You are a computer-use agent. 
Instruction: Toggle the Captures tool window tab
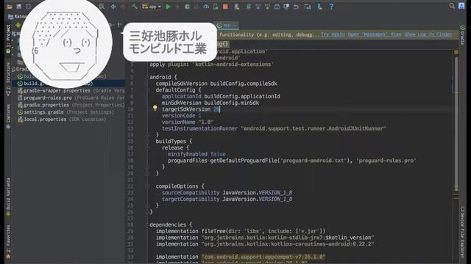8,116
